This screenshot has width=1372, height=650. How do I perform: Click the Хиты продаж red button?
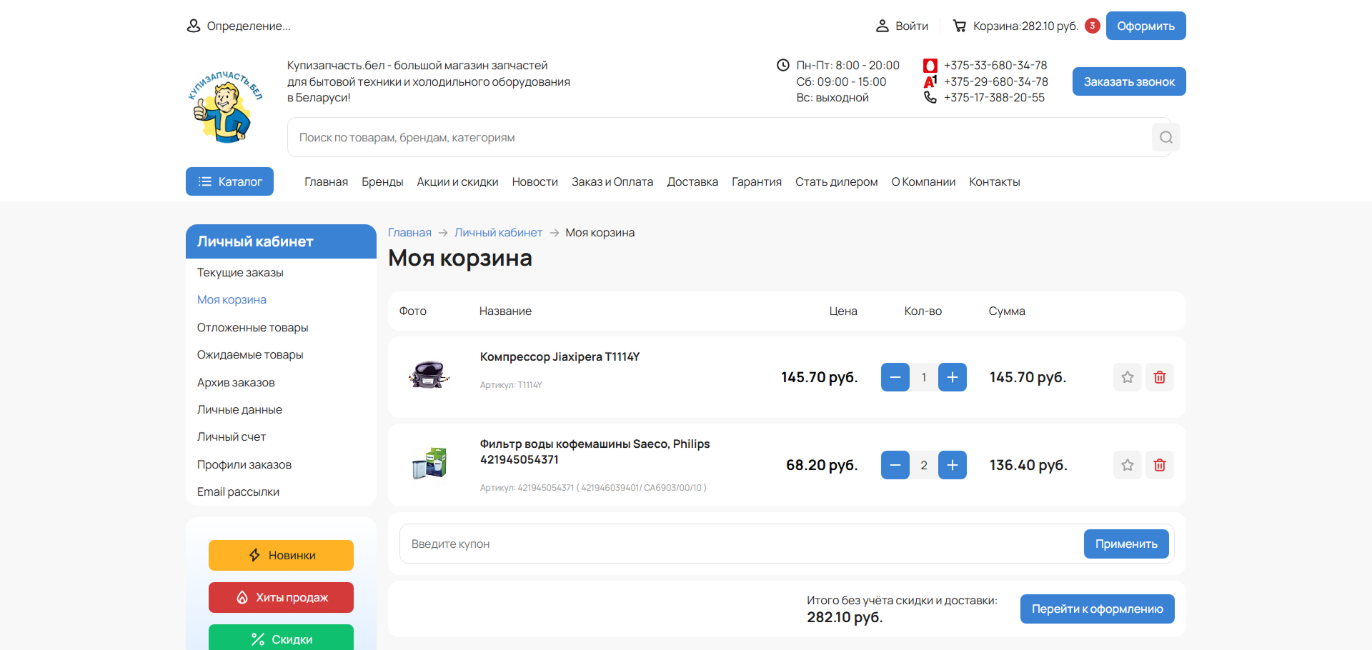click(x=281, y=597)
